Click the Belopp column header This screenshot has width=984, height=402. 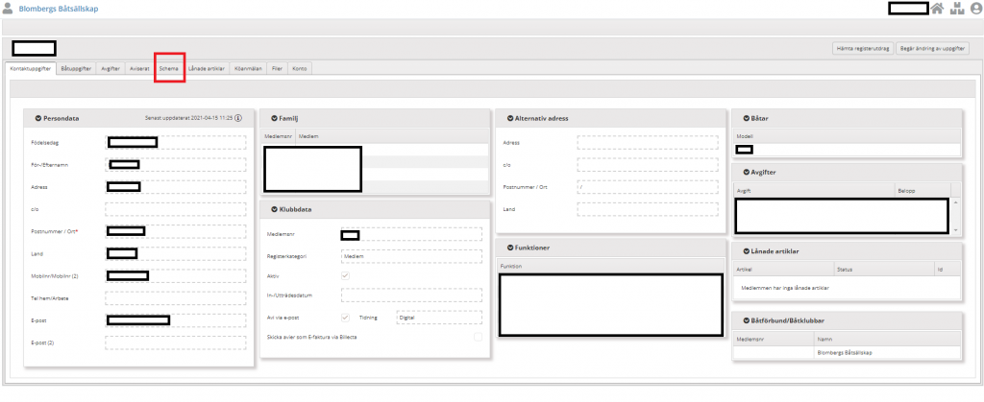tap(922, 189)
